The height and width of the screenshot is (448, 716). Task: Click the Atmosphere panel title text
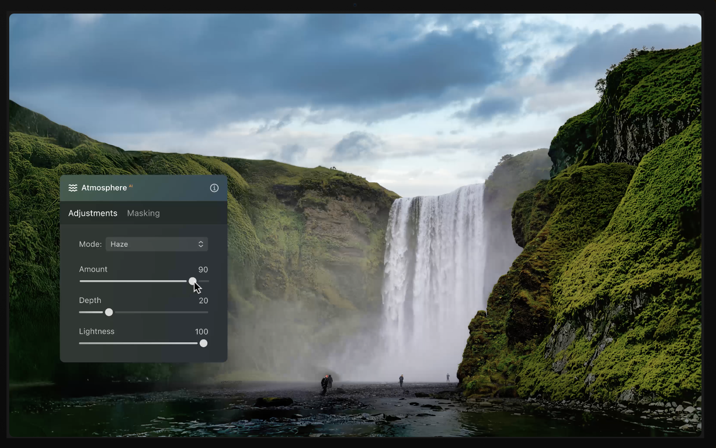tap(104, 188)
